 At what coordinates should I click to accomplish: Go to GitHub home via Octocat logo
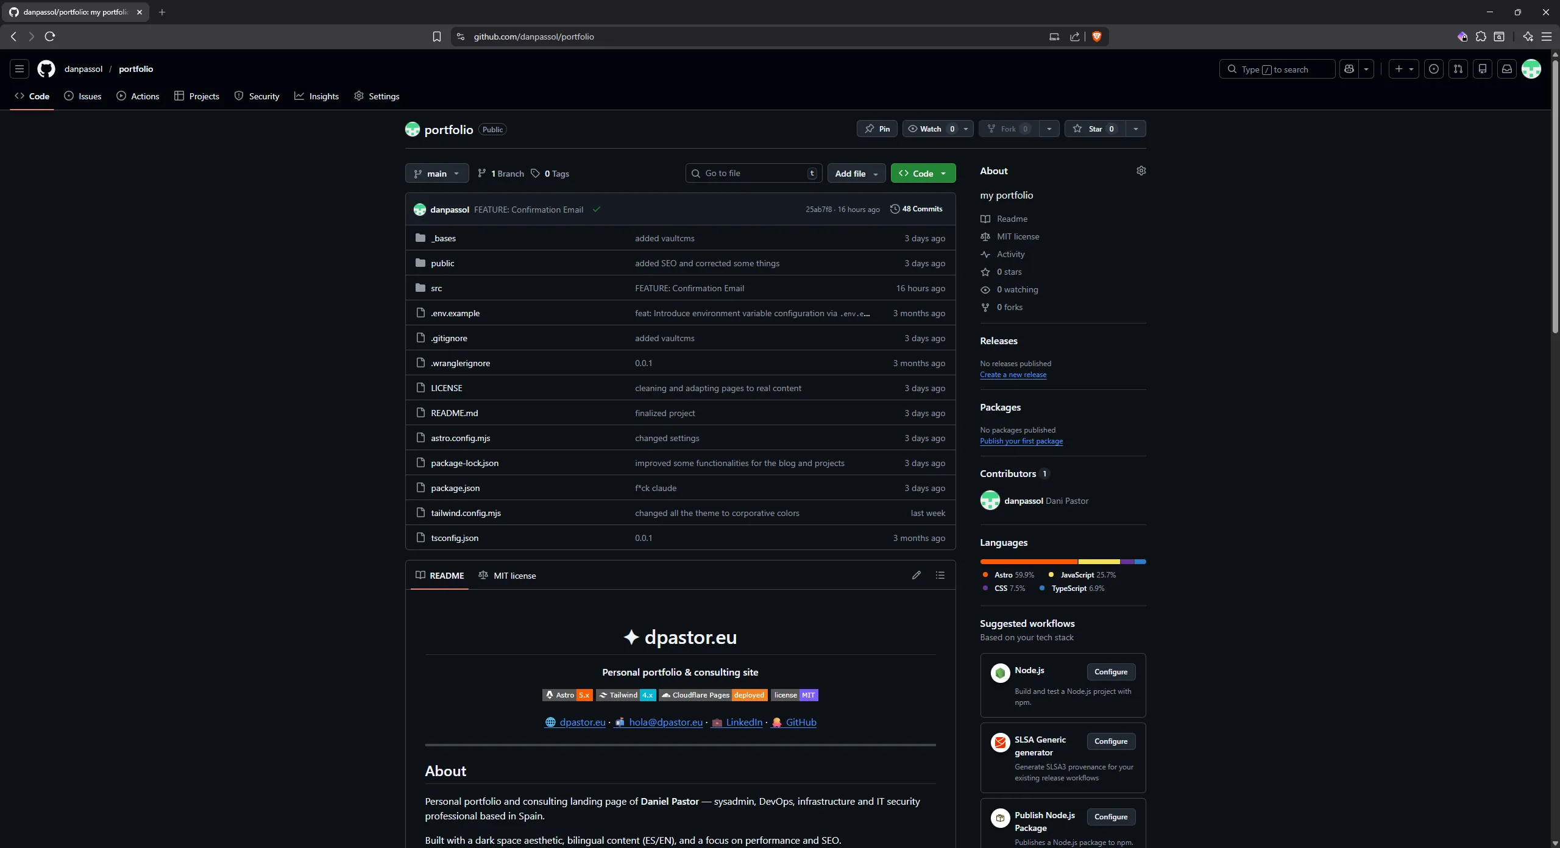pos(46,69)
